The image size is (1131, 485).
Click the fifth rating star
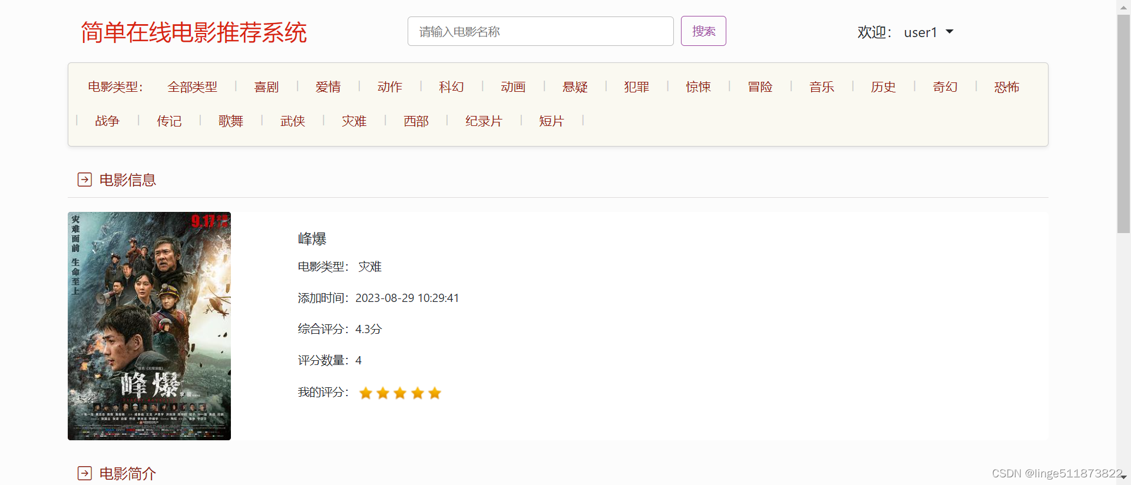(x=435, y=393)
